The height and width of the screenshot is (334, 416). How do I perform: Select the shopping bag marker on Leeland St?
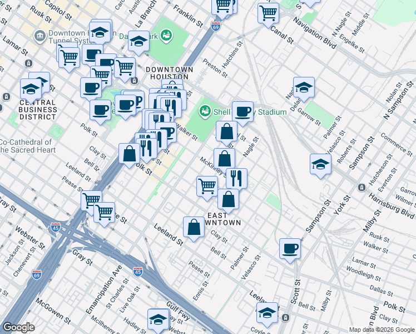[x=194, y=228]
